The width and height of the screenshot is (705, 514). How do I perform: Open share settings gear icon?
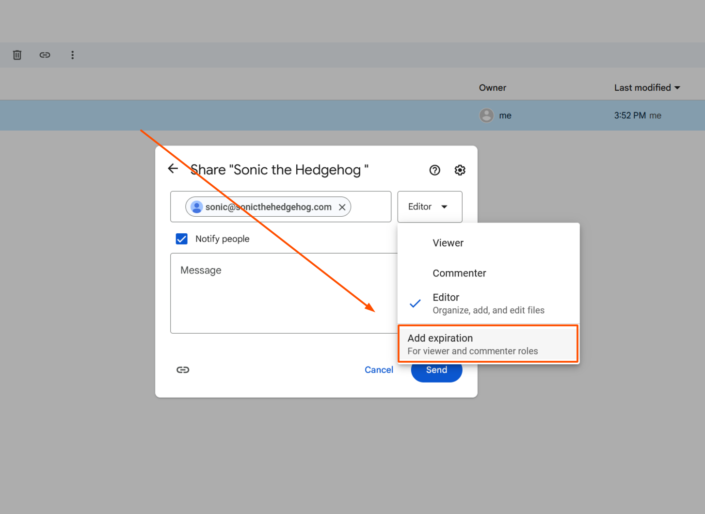pyautogui.click(x=460, y=170)
